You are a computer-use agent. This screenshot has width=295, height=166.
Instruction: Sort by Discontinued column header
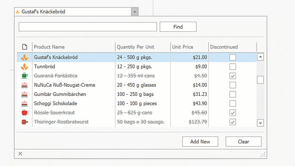pos(232,47)
